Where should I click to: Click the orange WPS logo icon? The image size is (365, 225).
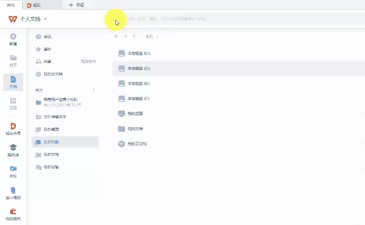13,19
